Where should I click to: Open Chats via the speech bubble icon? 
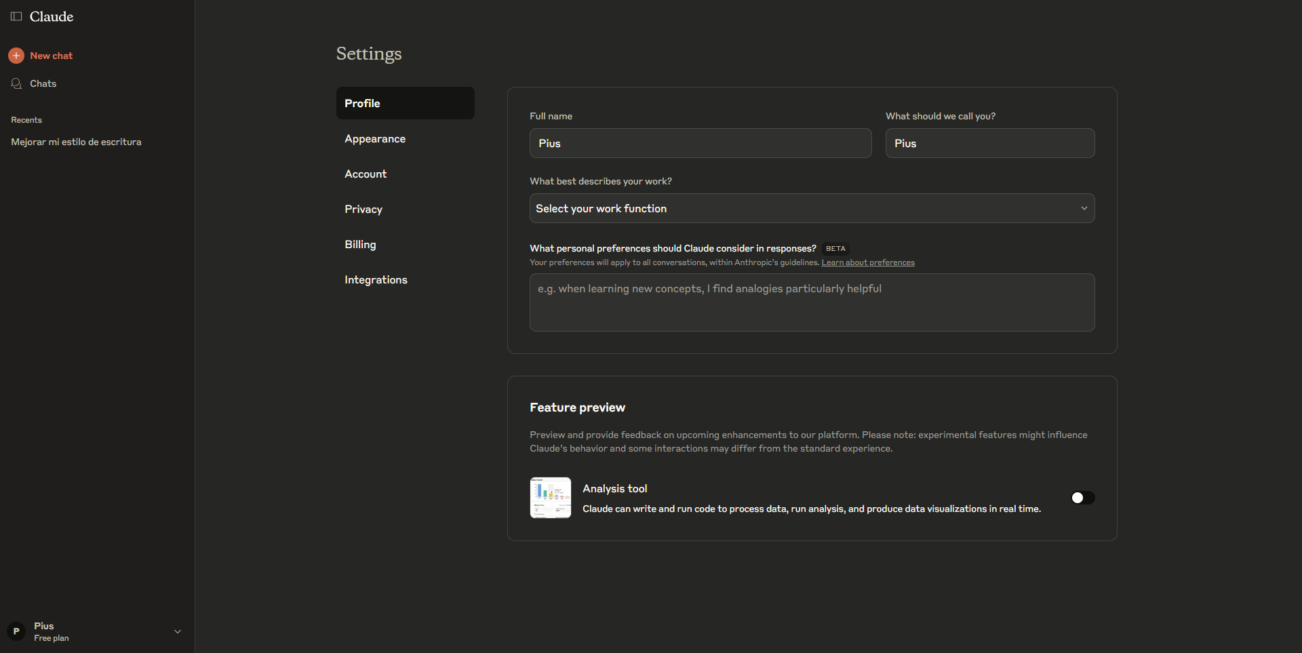click(x=16, y=83)
